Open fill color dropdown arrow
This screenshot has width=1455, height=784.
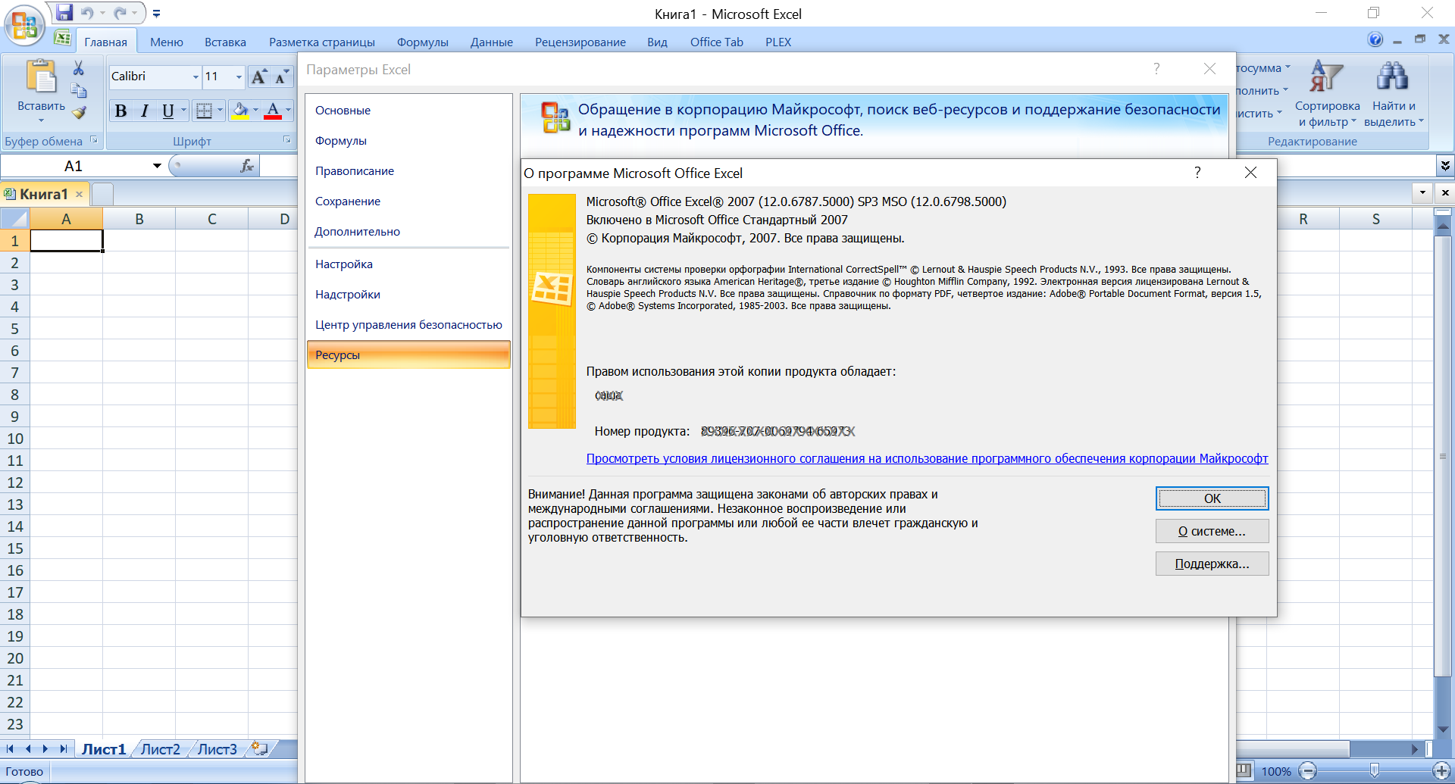(255, 111)
